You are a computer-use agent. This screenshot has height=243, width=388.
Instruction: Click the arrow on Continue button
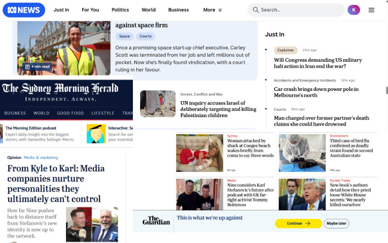tap(307, 224)
